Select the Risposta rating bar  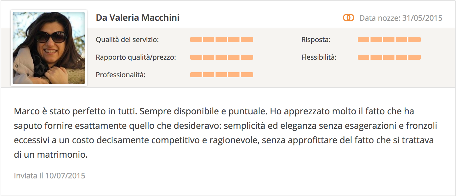pos(389,40)
